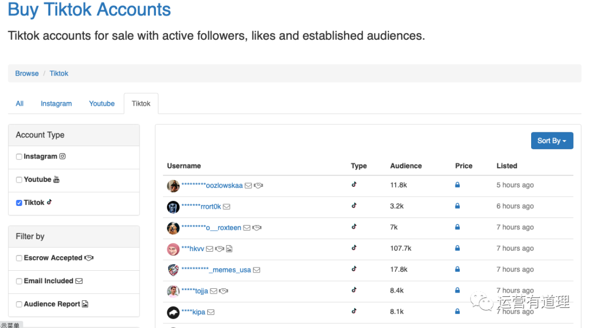
Task: Click the price lock icon for hkvv
Action: 457,248
